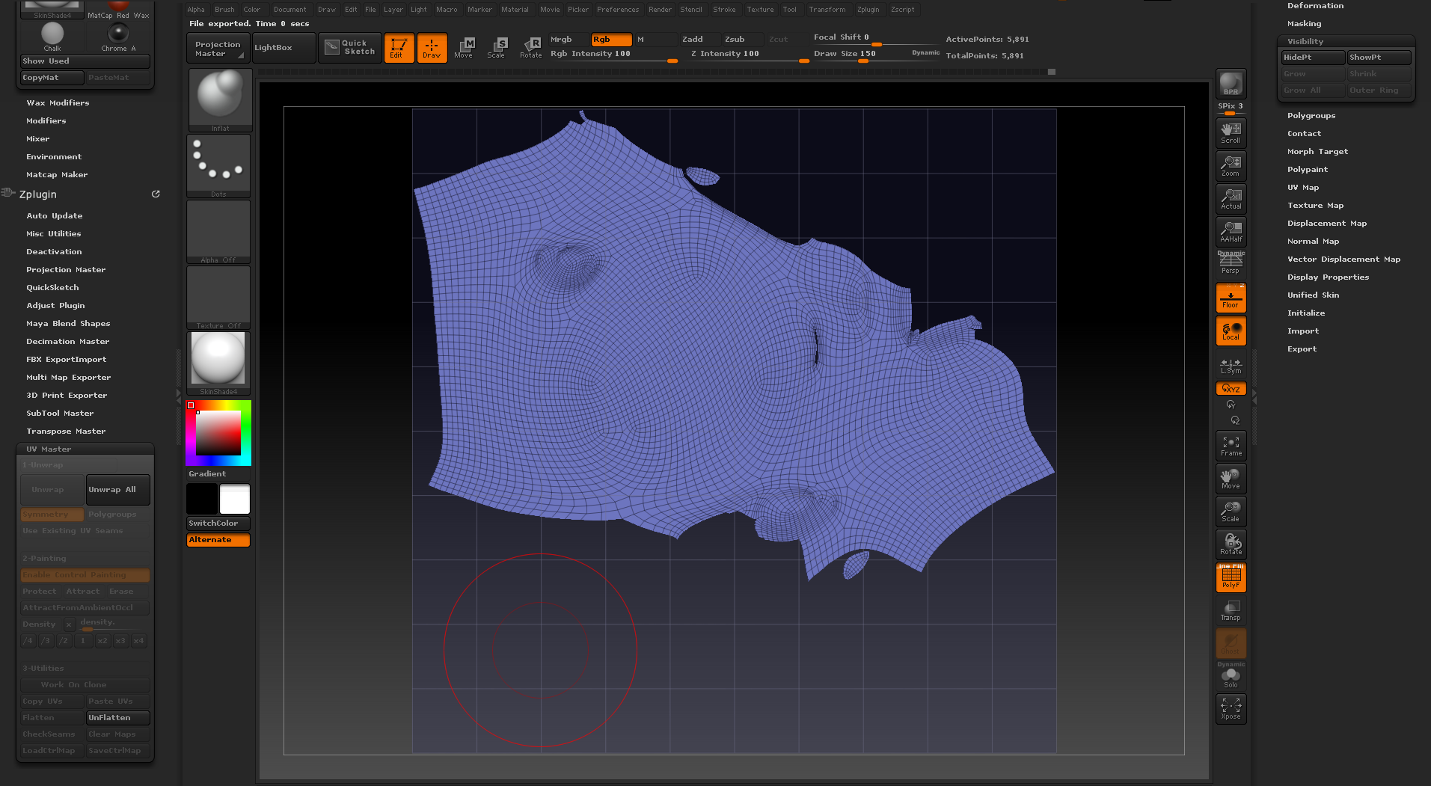Click the right-shelf Move view icon

pos(1231,478)
